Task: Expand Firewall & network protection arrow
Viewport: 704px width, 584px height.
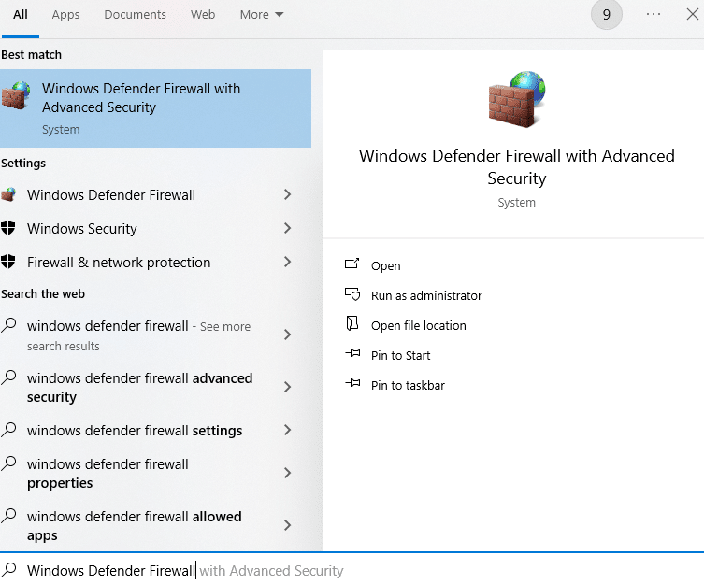Action: [287, 262]
